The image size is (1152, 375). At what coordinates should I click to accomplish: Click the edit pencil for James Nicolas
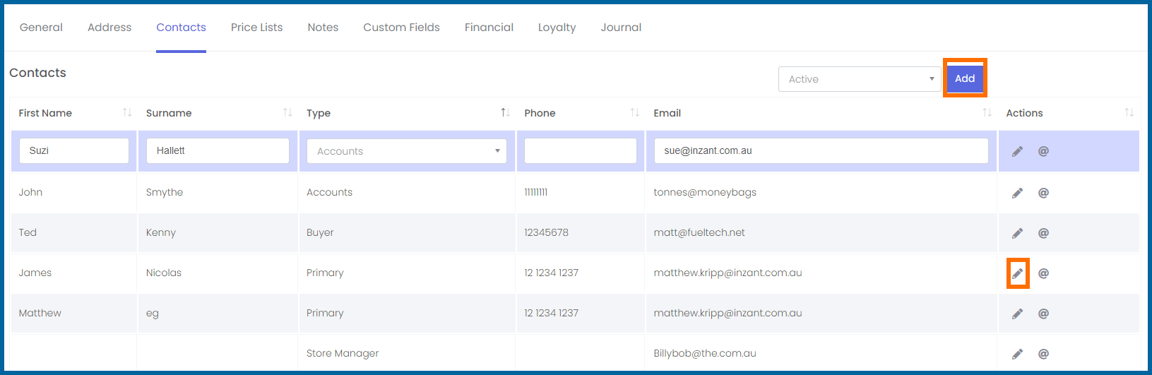click(1017, 273)
